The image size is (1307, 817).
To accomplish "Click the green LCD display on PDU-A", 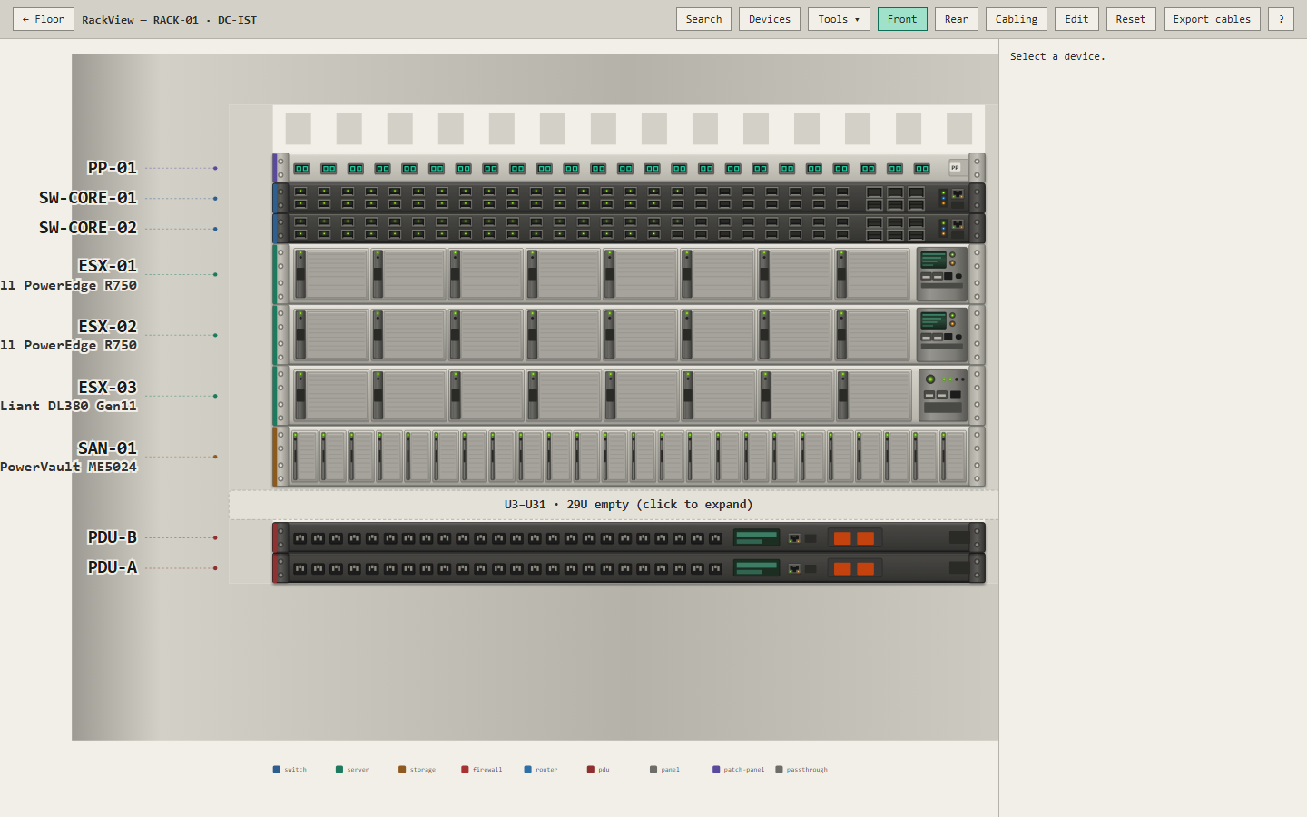I will (757, 568).
